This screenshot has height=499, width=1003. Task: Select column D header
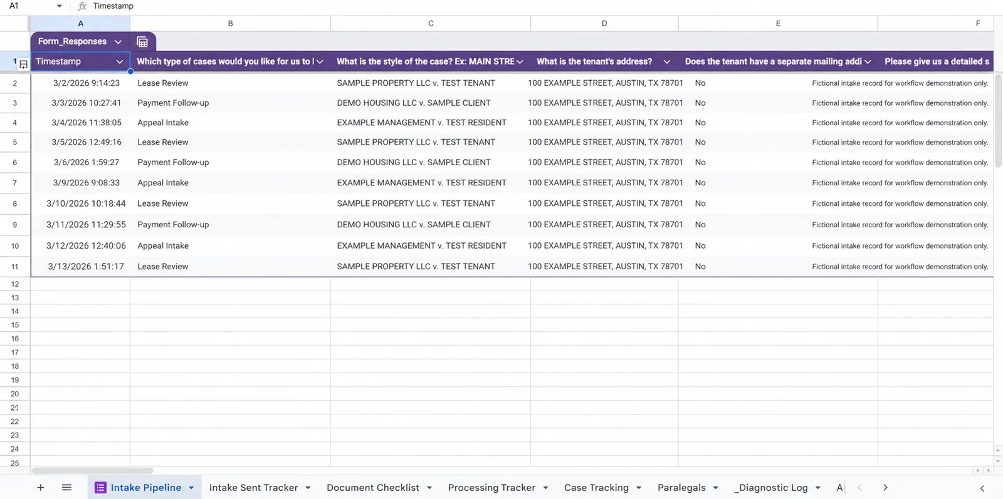tap(604, 23)
